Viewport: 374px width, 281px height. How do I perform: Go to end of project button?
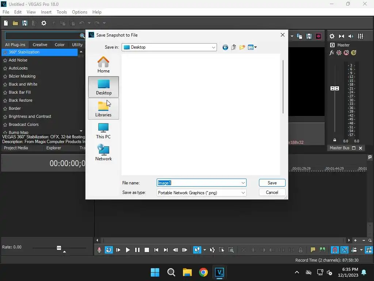pyautogui.click(x=166, y=250)
